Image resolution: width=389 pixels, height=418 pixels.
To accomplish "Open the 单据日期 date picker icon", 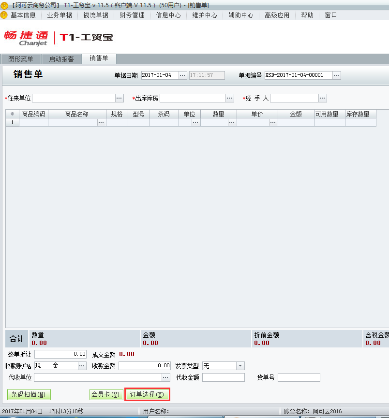I will pos(182,75).
